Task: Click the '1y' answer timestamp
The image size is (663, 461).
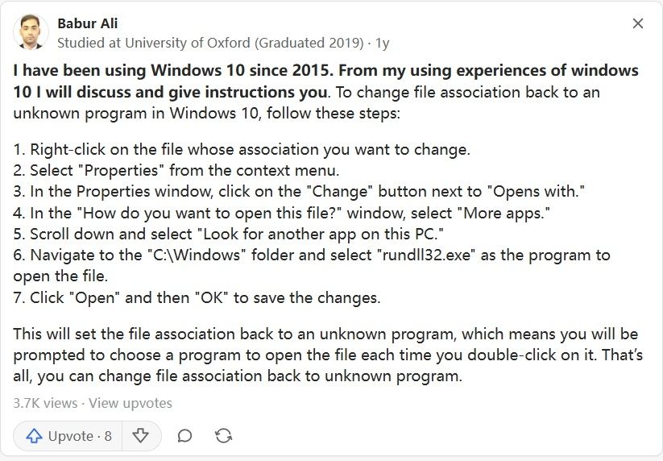Action: coord(382,43)
